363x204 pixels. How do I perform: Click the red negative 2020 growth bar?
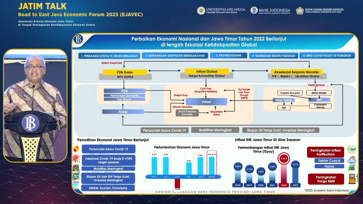tap(177, 184)
